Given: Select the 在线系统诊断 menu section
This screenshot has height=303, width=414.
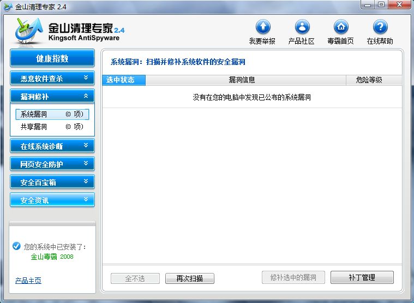Looking at the screenshot, I should click(x=52, y=146).
